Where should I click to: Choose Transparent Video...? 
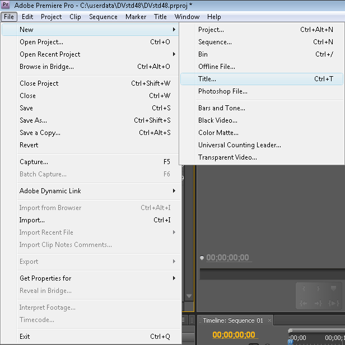(262, 157)
